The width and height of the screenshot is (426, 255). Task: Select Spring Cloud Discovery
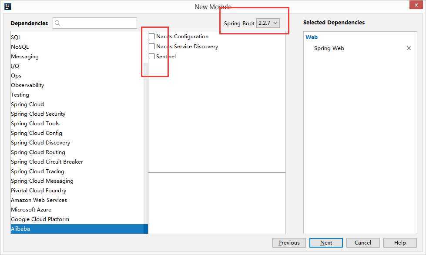(x=77, y=143)
